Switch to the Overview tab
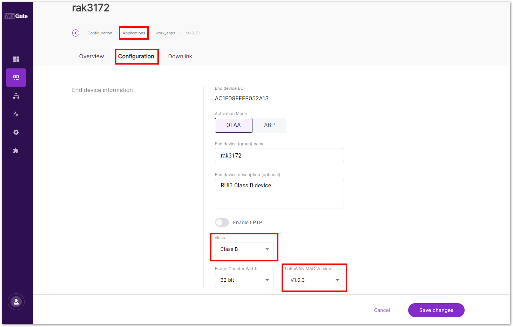 [91, 56]
